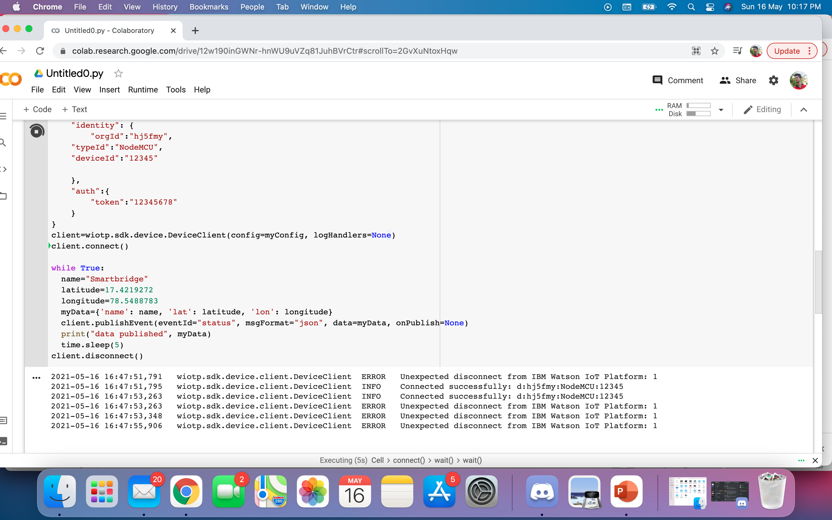Open Discord from the Dock
Screen dimensions: 832x520
point(542,491)
